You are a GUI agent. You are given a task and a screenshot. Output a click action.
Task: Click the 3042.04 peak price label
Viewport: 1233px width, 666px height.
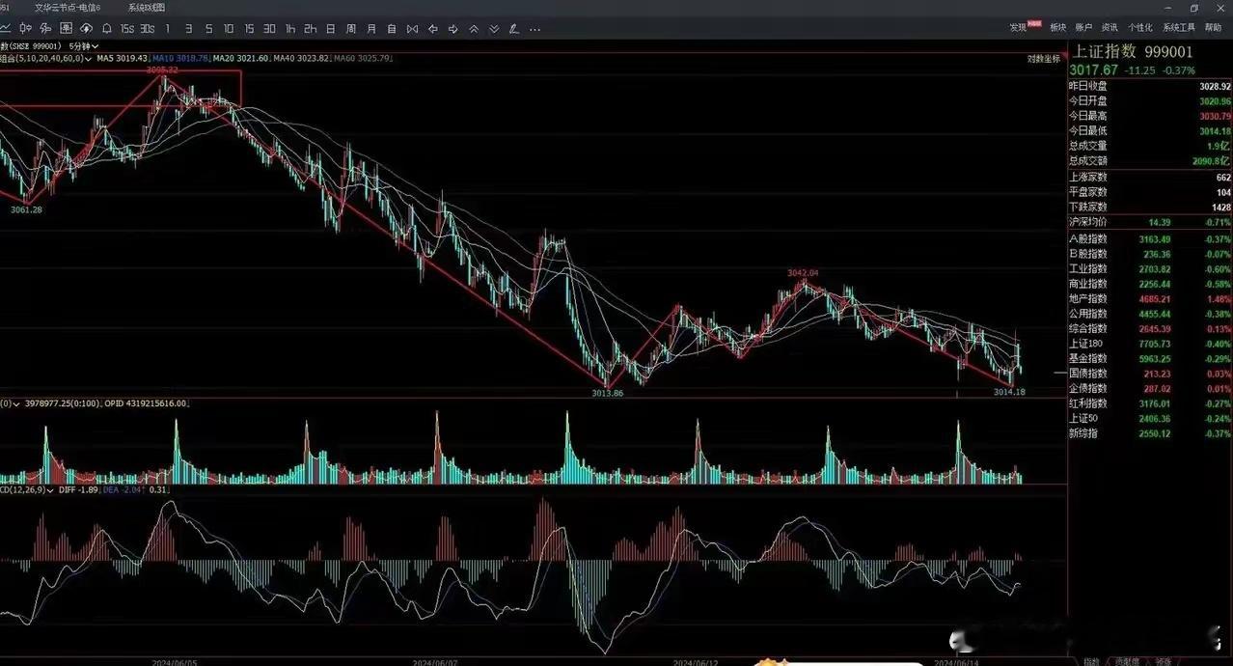[x=803, y=273]
